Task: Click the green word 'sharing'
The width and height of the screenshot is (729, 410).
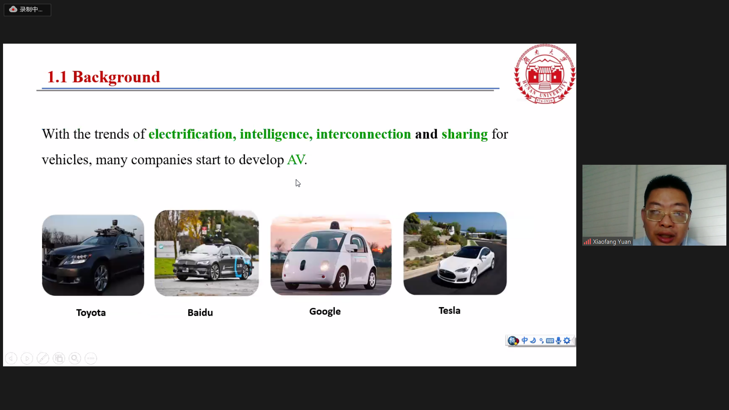Action: [465, 135]
